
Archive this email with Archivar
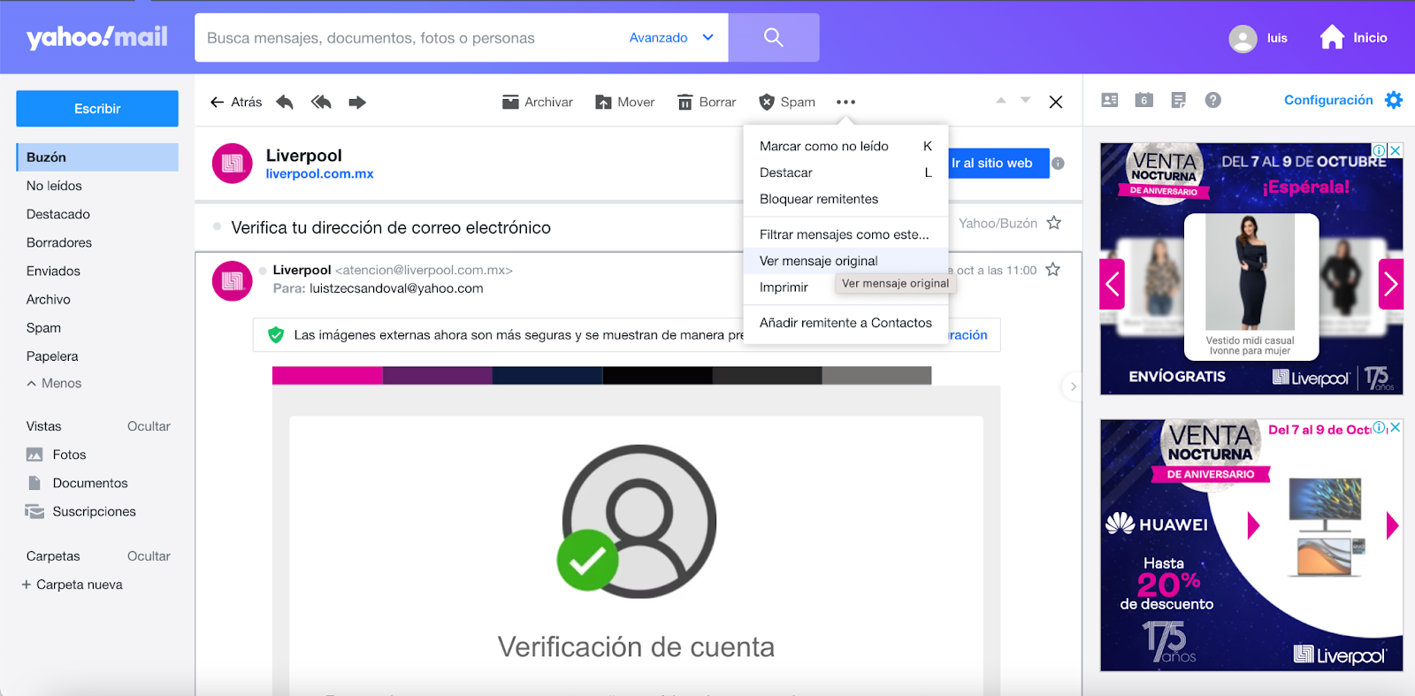point(538,103)
